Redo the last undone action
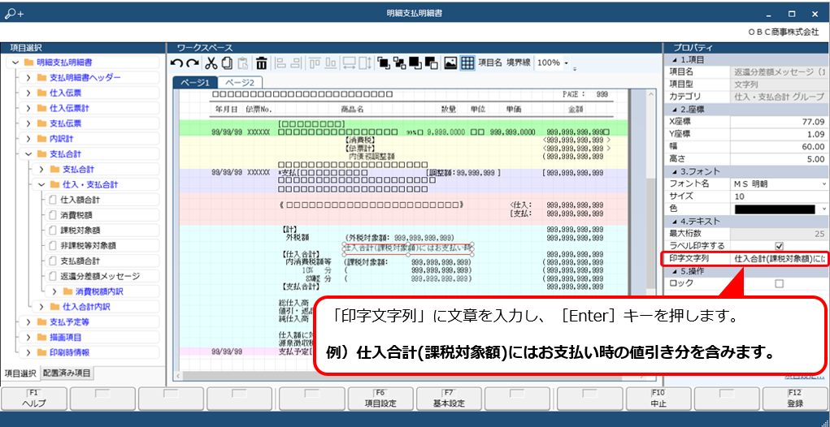Screen dimensions: 830x427 pyautogui.click(x=193, y=63)
